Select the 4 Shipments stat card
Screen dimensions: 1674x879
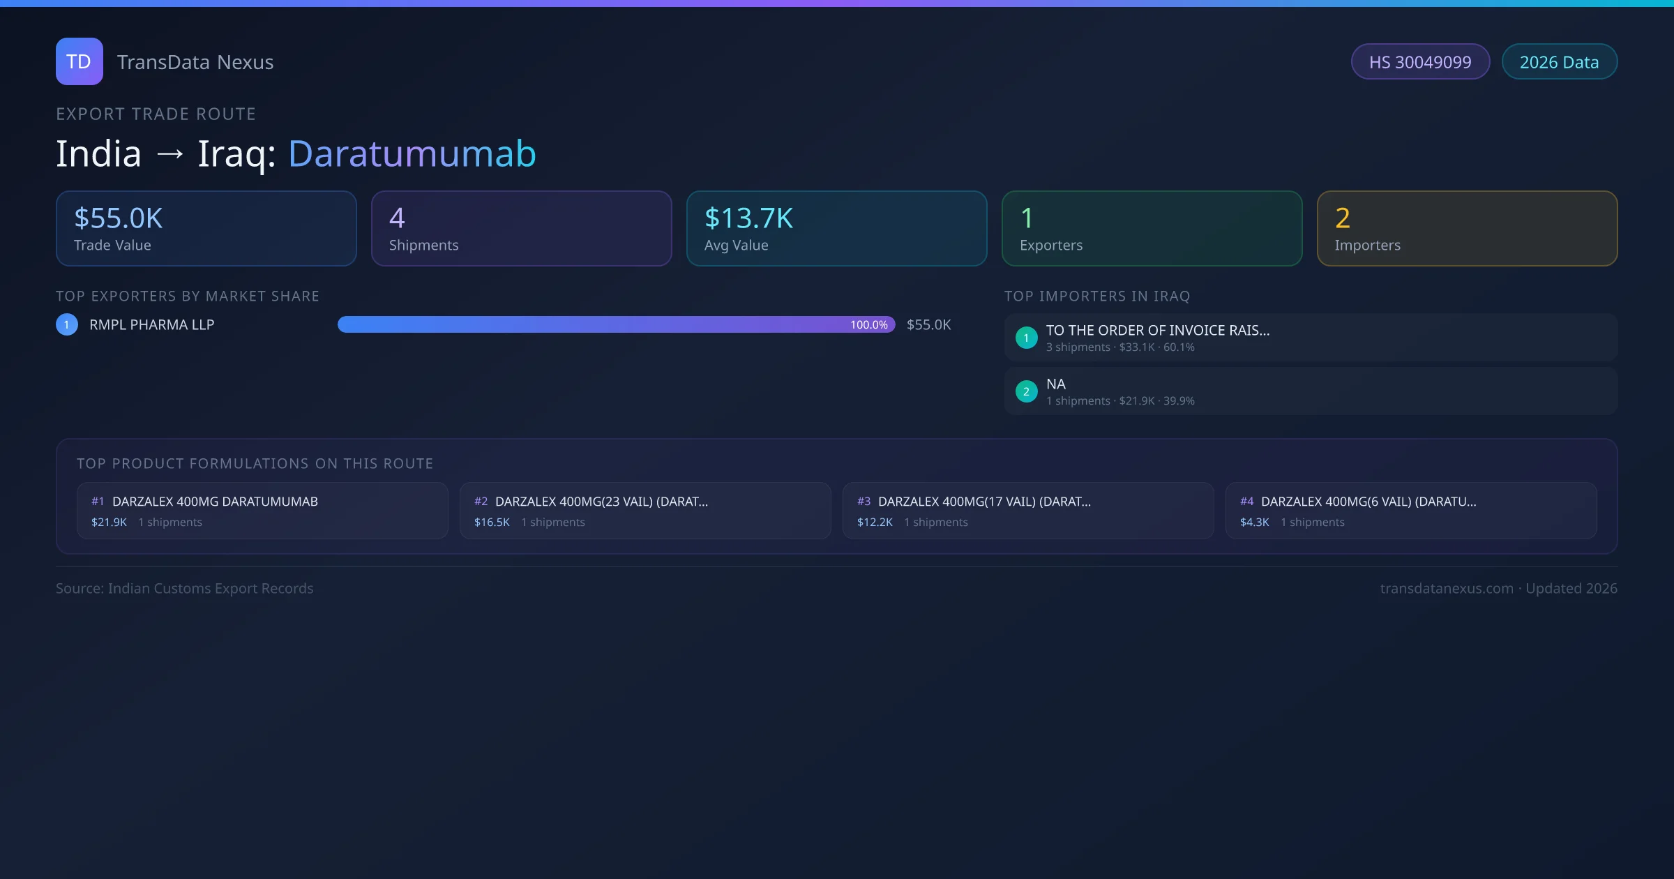(x=521, y=229)
